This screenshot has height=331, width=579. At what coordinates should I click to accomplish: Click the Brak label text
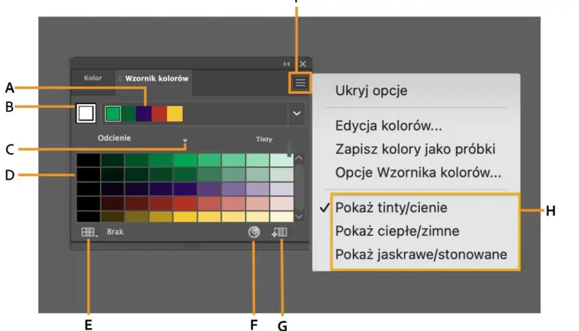click(x=115, y=232)
